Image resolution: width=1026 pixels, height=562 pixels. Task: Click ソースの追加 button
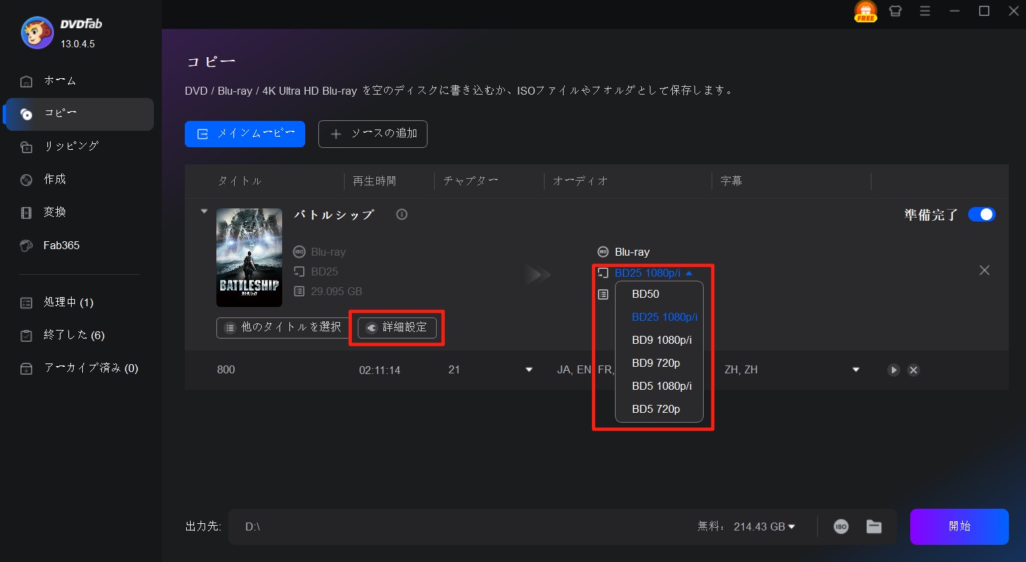pos(373,134)
